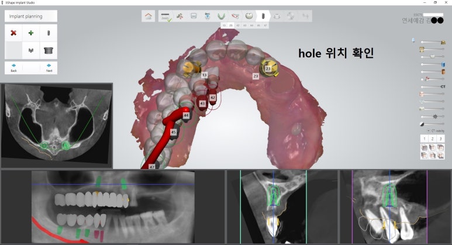This screenshot has height=245, width=452.
Task: Choose the bottom-middle view cube preset
Action: click(x=432, y=156)
